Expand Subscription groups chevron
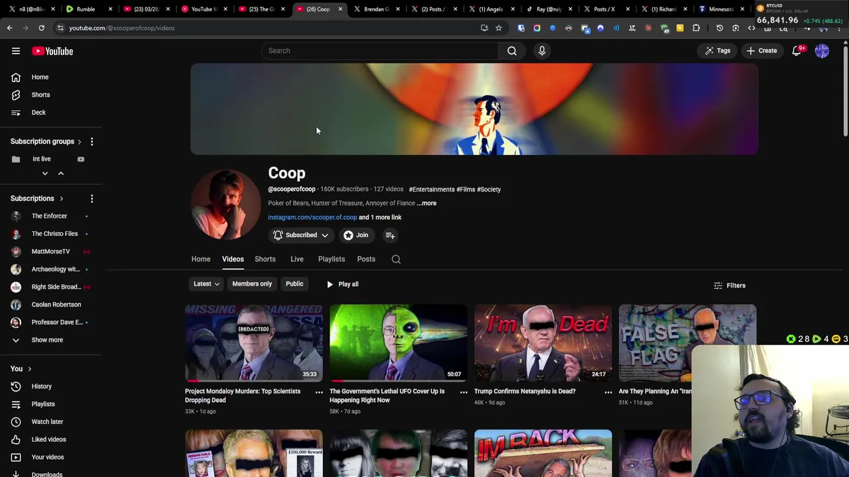849x477 pixels. (x=80, y=141)
